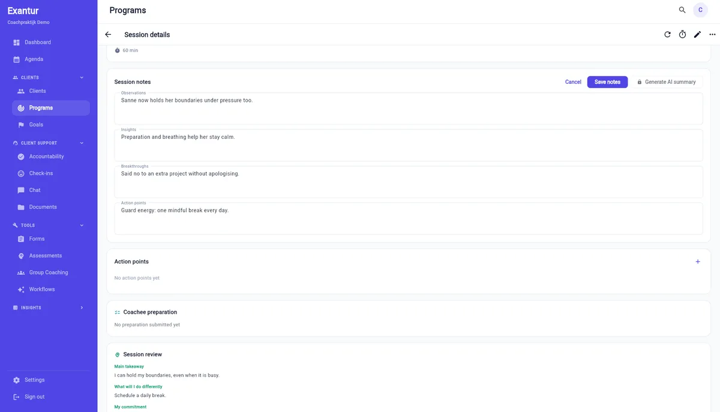Click the search magnifier icon
The image size is (720, 412).
coord(682,10)
